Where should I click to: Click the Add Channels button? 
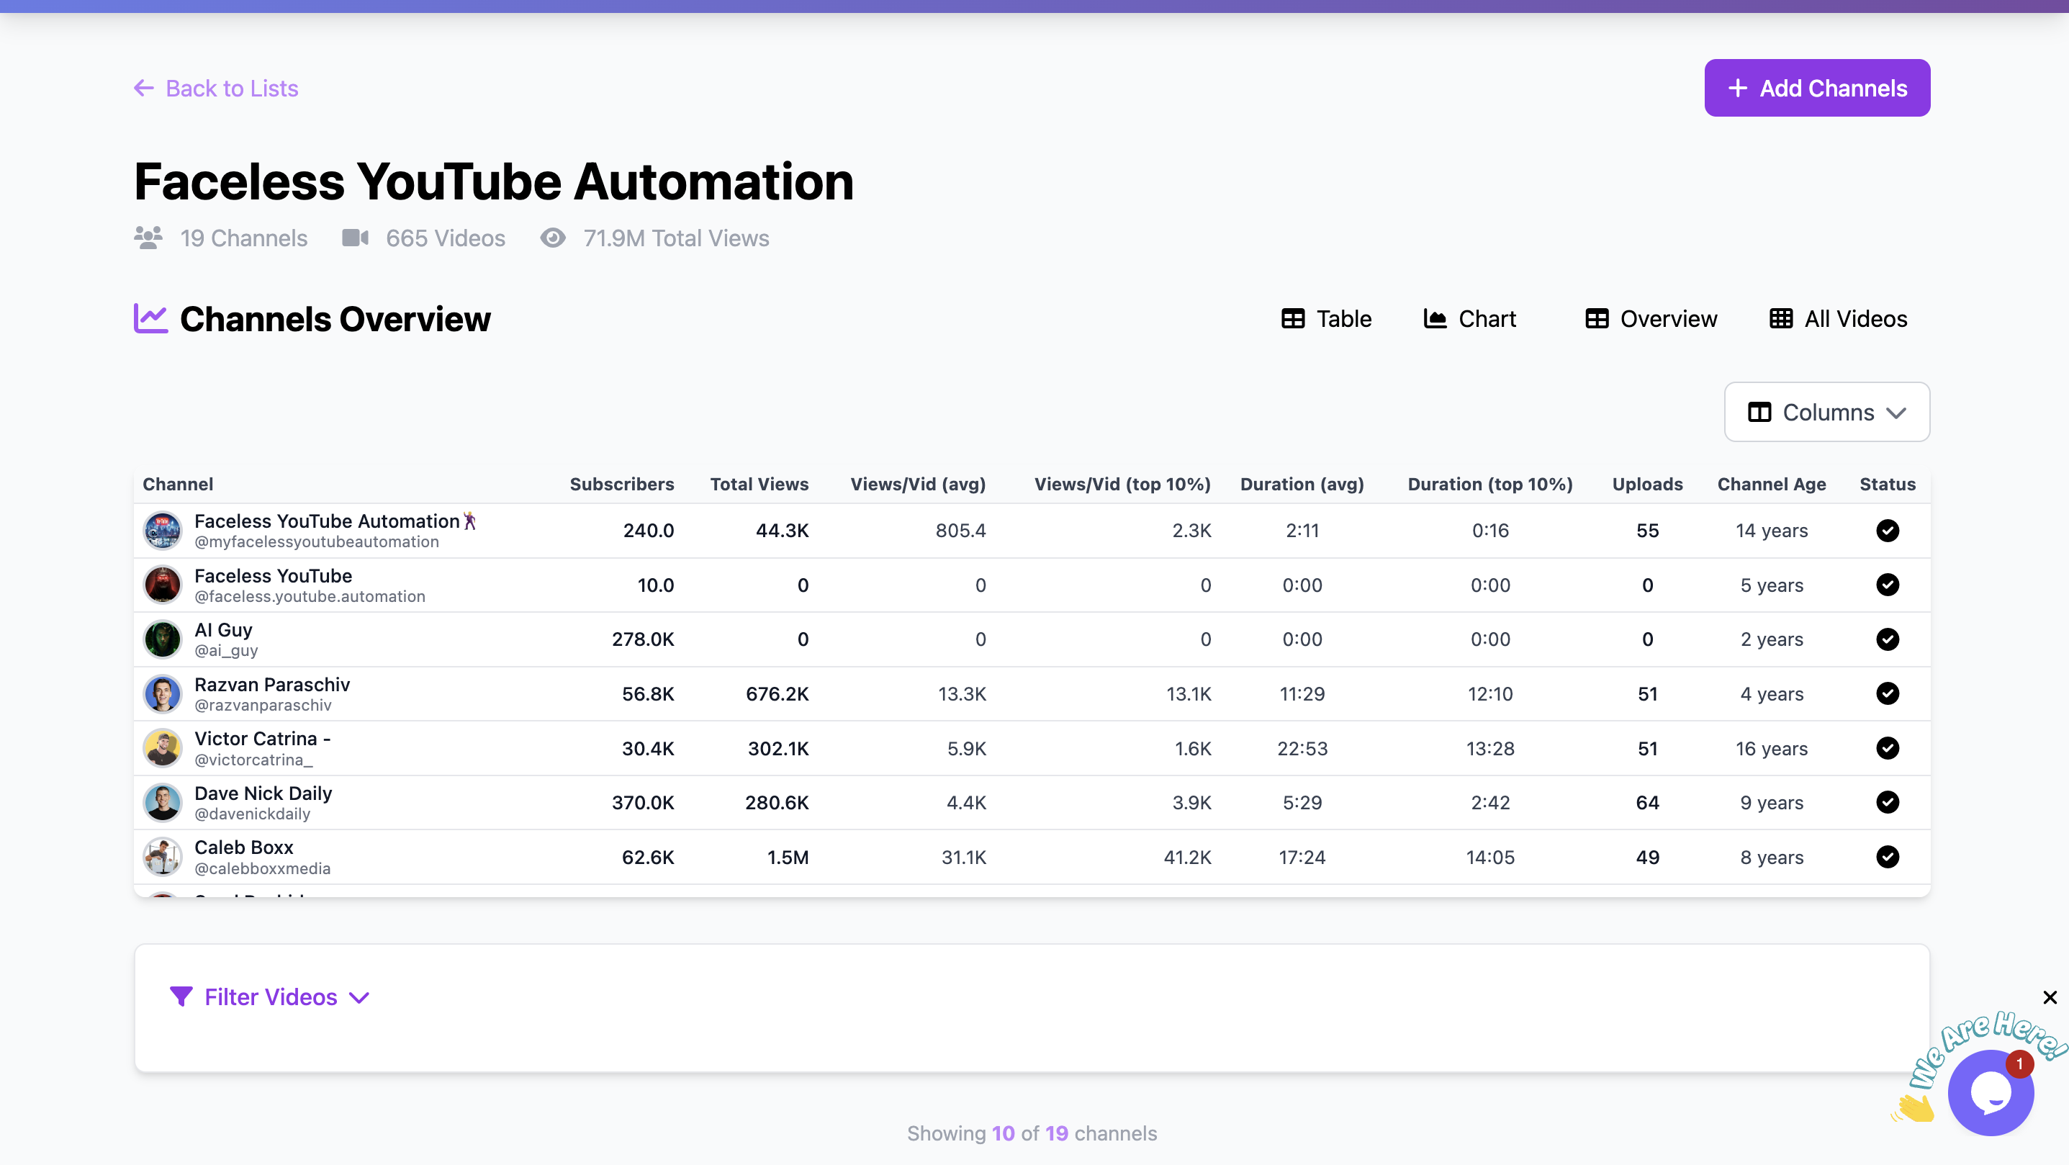click(1817, 89)
